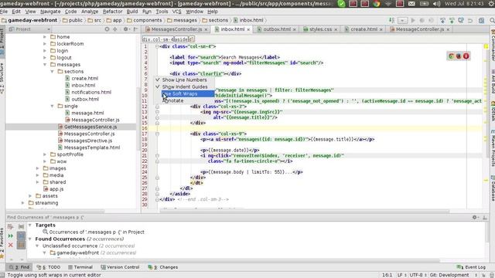Open system gear menu in top bar
495x278 pixels.
click(x=490, y=4)
